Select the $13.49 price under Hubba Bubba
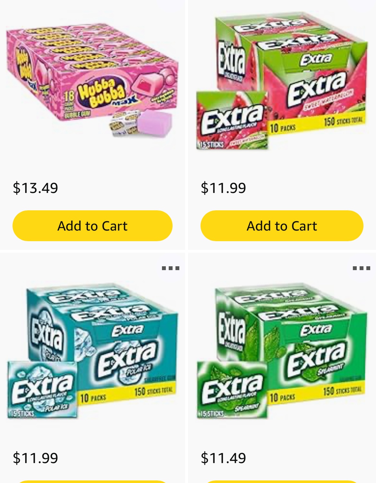Screen dimensions: 376x483 tap(35, 188)
